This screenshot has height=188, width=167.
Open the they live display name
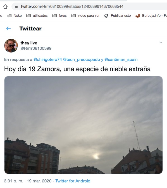click(29, 43)
